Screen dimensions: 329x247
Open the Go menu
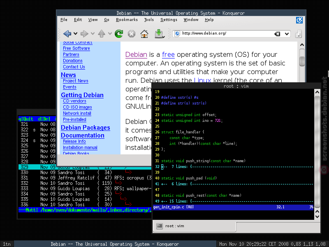click(x=107, y=20)
